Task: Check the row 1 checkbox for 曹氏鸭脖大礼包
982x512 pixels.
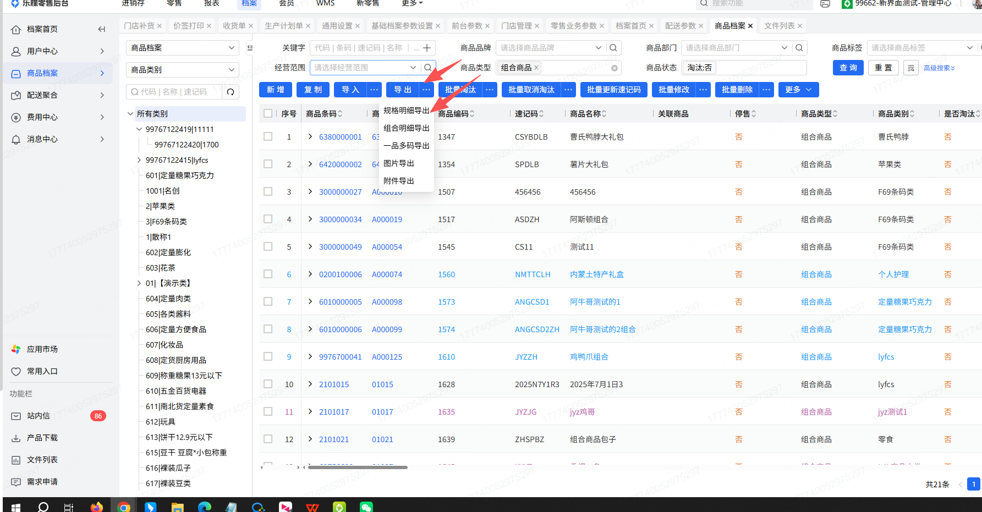Action: tap(268, 136)
